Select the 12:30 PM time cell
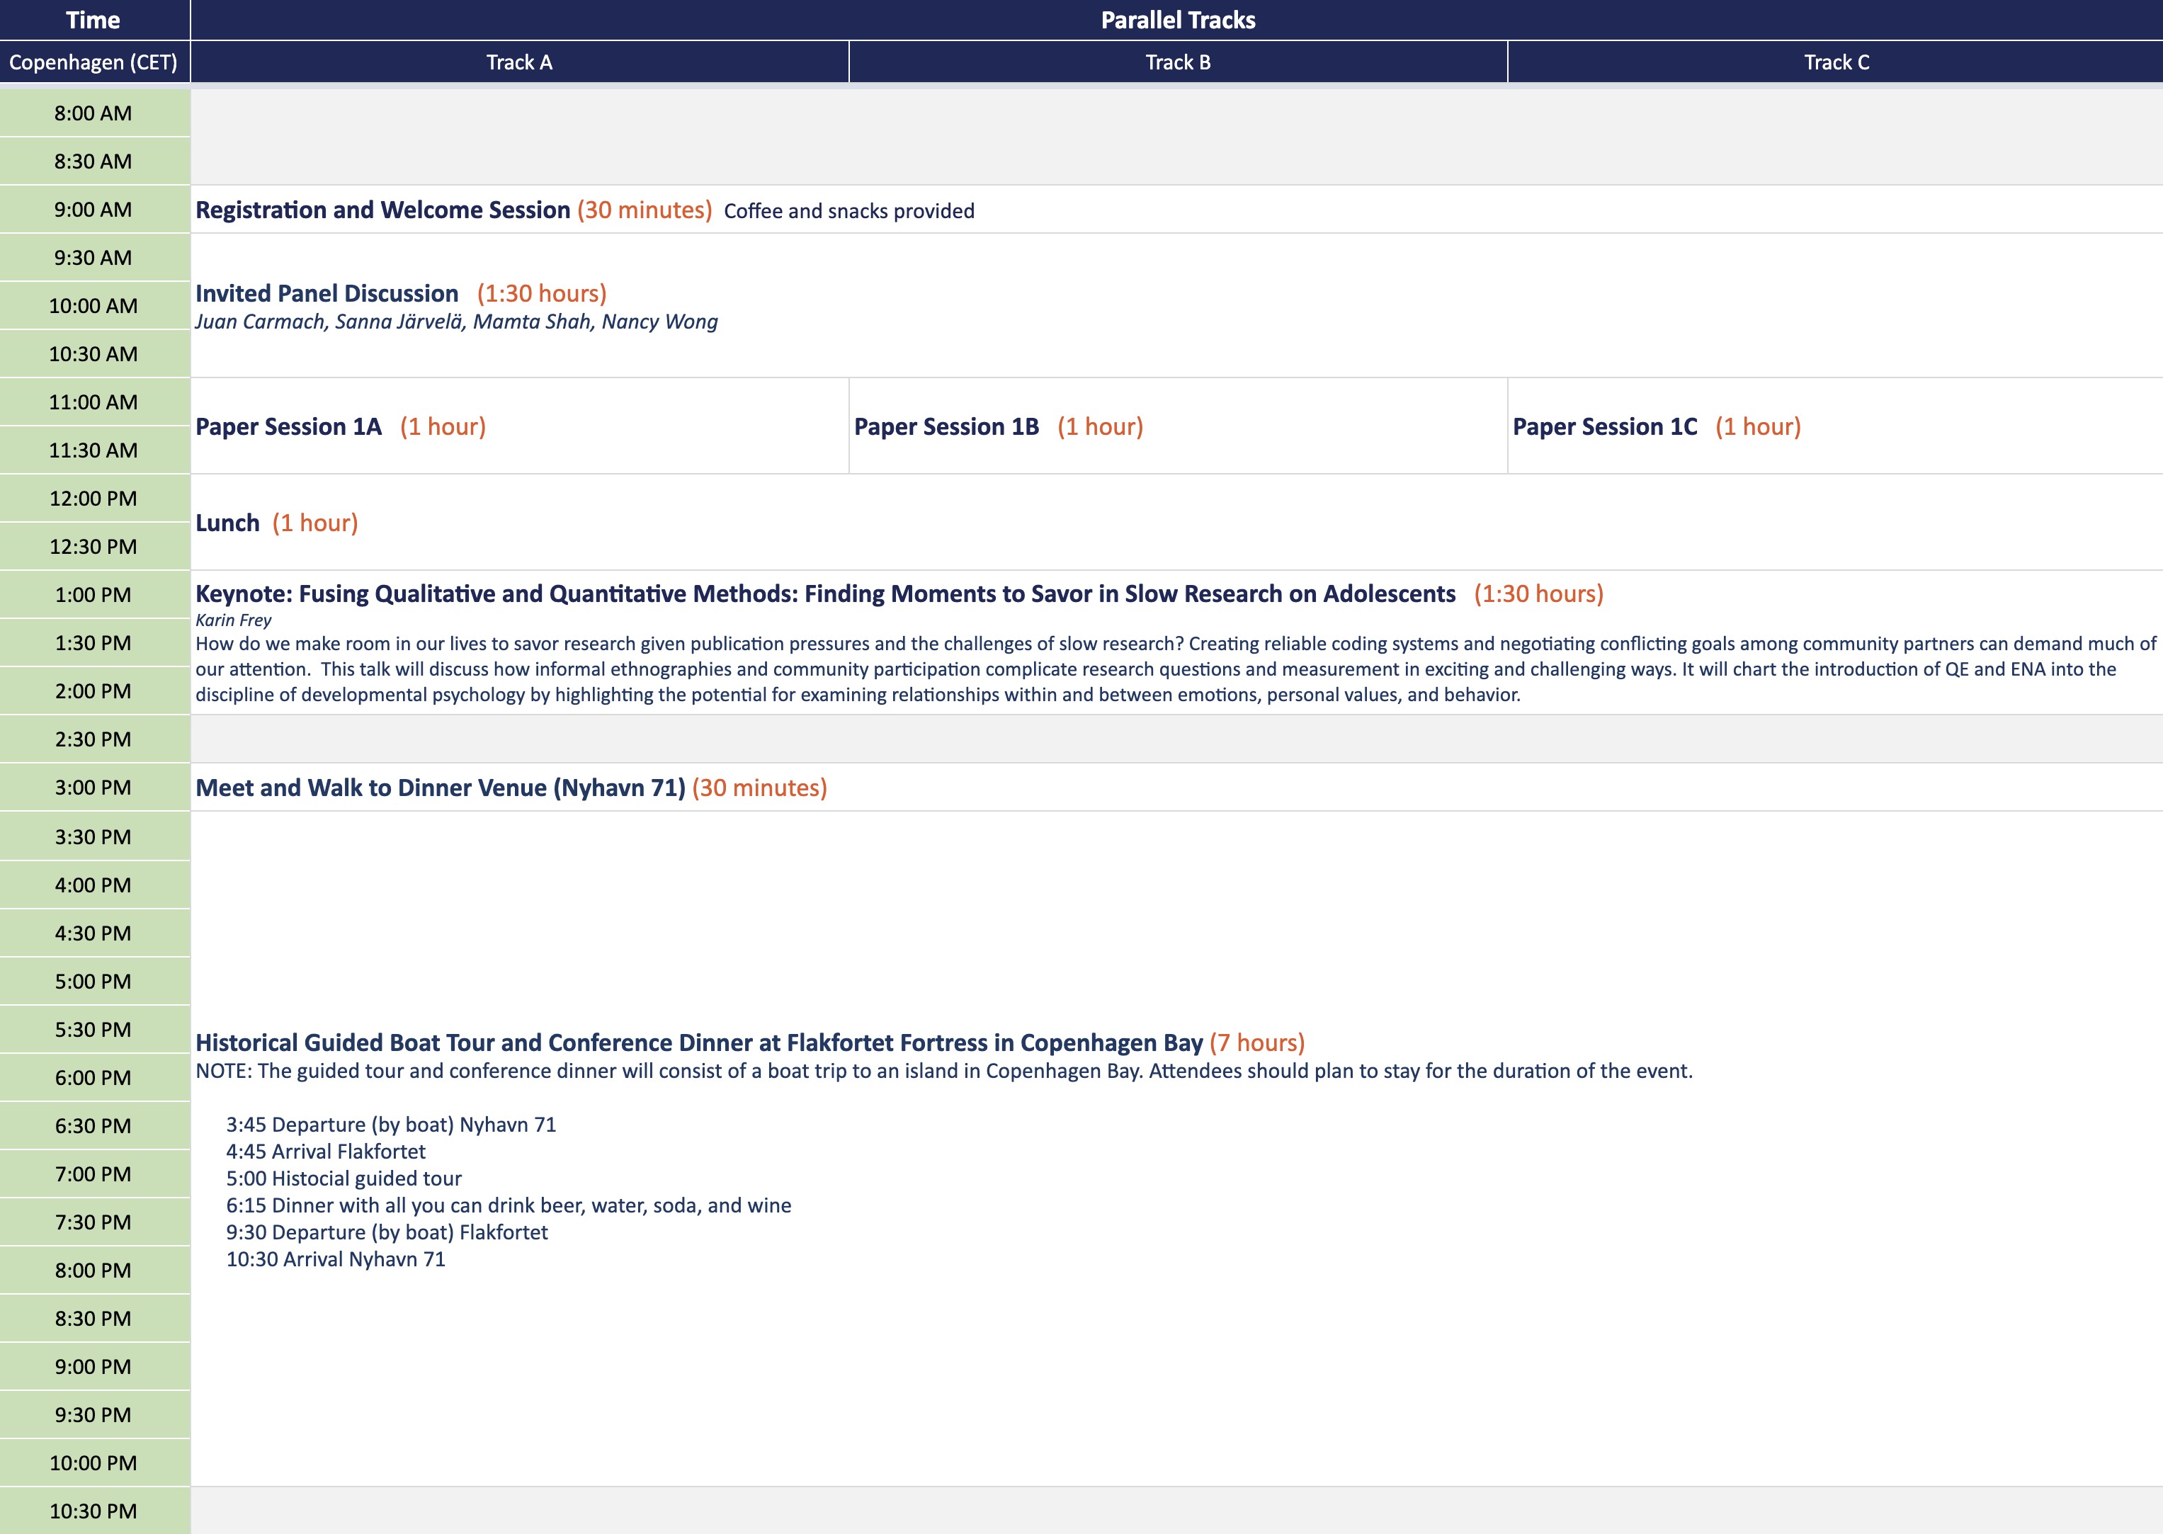2163x1534 pixels. tap(93, 547)
